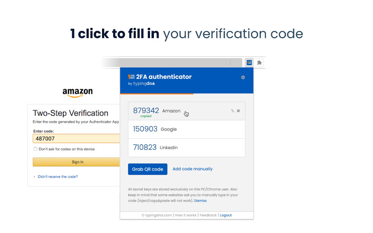
Task: Open the Feedback footer link
Action: coord(208,215)
